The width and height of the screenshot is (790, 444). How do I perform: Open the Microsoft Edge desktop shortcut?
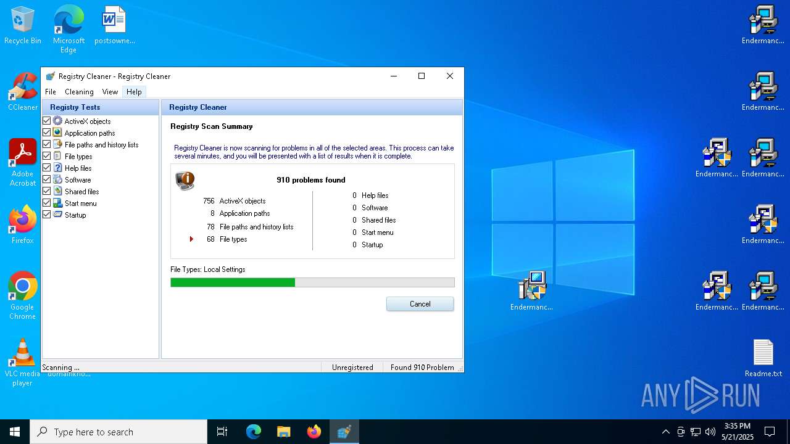(x=69, y=28)
